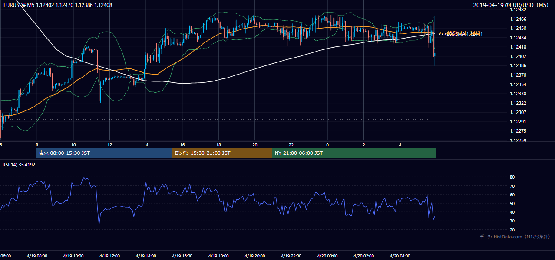This screenshot has width=555, height=260.
Task: Click price axis value 1.12482
Action: [x=519, y=10]
